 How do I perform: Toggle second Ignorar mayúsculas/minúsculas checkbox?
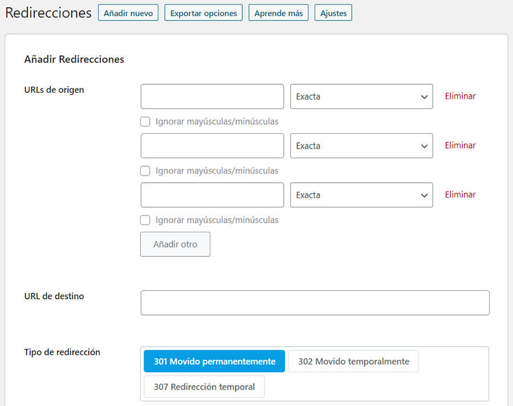[x=145, y=171]
